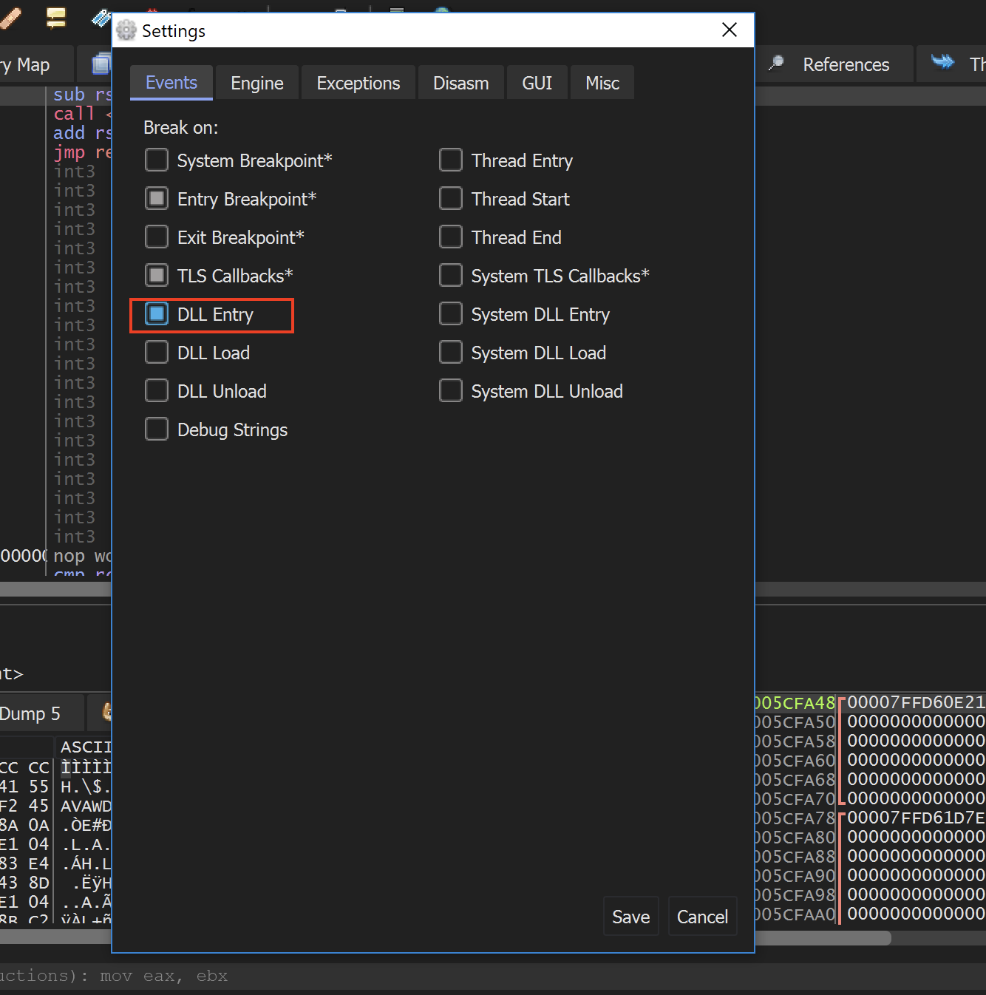Screen dimensions: 986x995
Task: Click the gear icon in Settings title bar
Action: (x=126, y=30)
